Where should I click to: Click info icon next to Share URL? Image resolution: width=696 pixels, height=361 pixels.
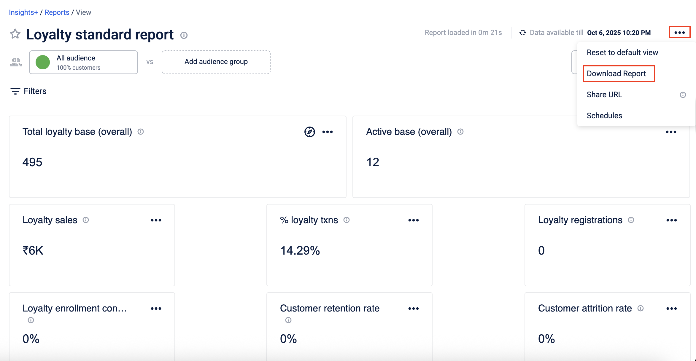[x=683, y=95]
